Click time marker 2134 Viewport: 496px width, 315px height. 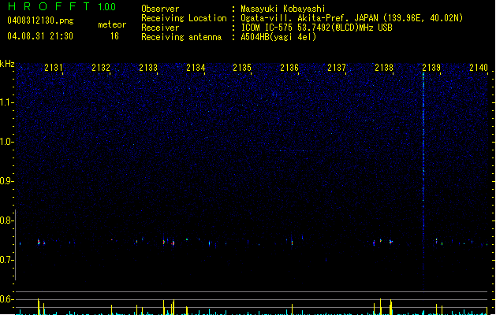point(196,68)
